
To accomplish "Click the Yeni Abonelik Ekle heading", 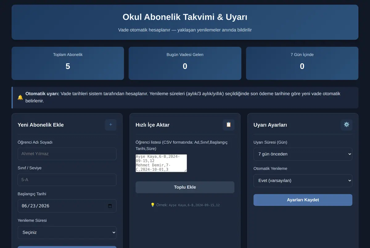I will [41, 125].
